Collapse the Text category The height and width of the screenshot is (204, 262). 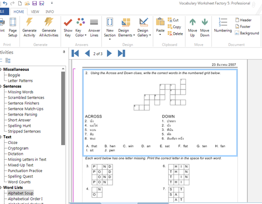tap(1, 137)
